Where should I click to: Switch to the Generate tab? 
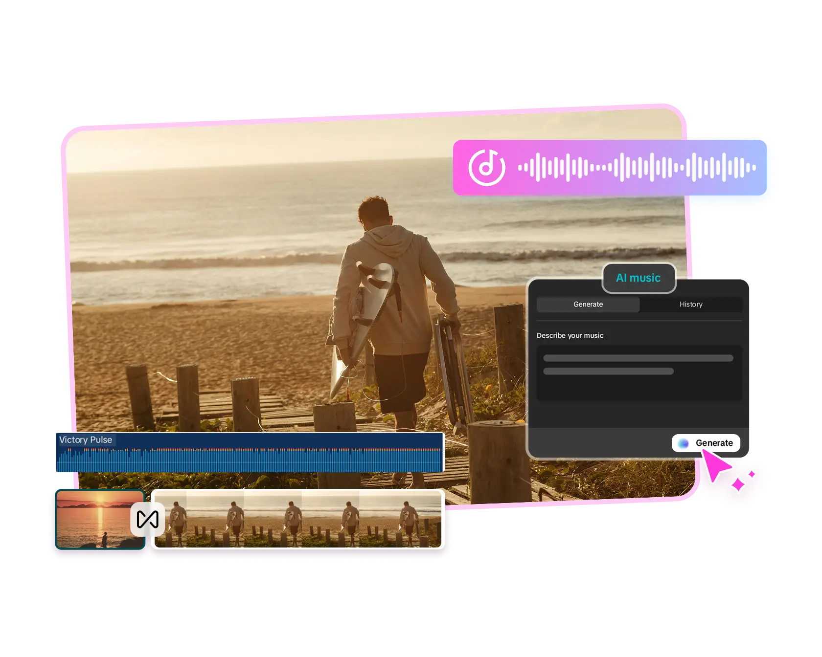point(588,304)
